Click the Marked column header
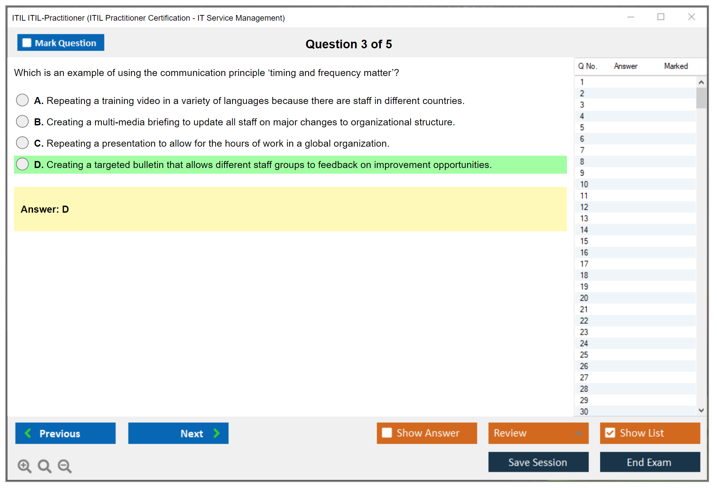This screenshot has width=717, height=490. 676,66
